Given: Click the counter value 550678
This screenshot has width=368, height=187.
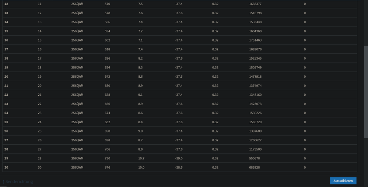Looking at the screenshot, I should click(255, 158).
